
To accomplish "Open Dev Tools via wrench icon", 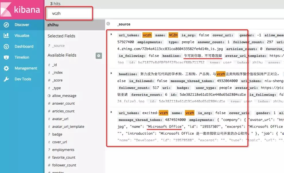I will pos(6,79).
